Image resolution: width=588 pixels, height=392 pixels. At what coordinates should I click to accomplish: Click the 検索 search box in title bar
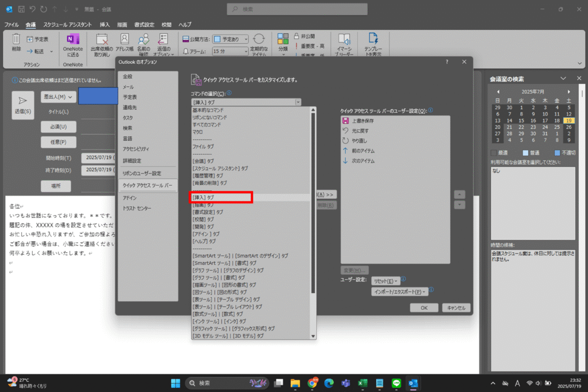tap(297, 9)
